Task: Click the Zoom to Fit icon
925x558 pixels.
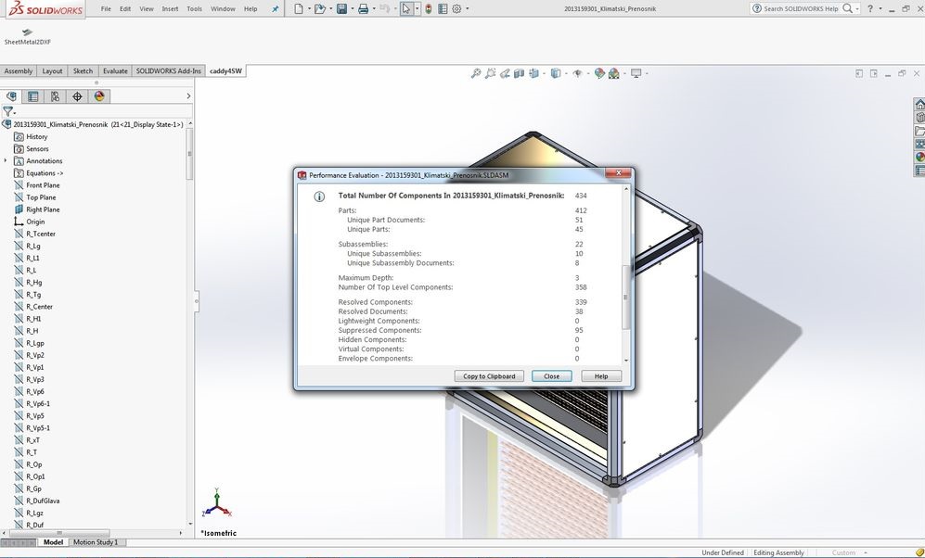Action: (476, 73)
